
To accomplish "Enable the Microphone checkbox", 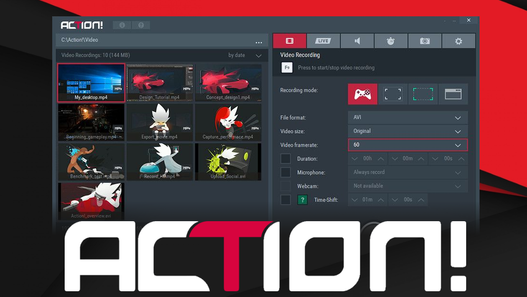I will point(286,172).
